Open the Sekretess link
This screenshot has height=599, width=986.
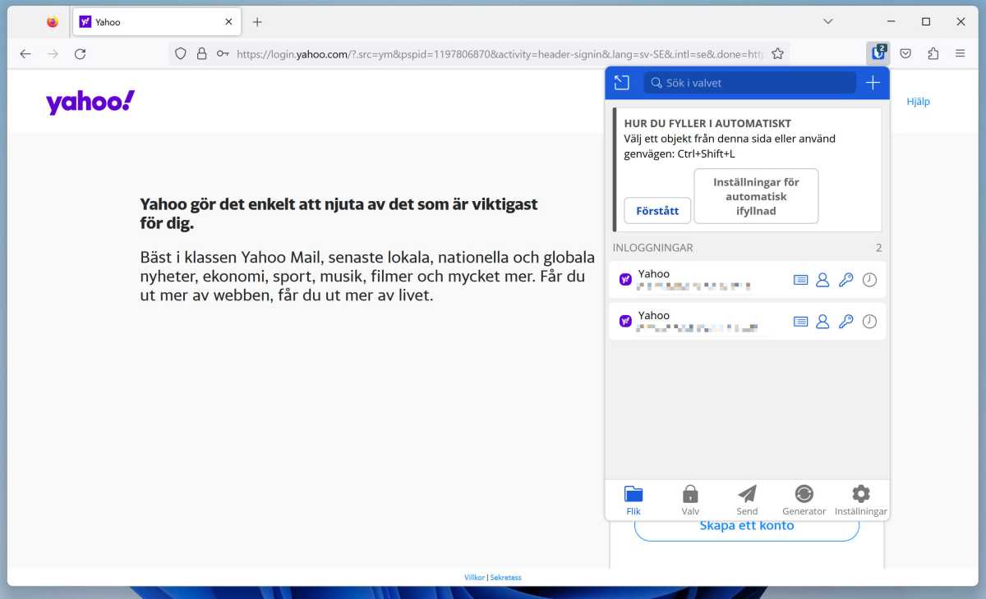click(505, 578)
